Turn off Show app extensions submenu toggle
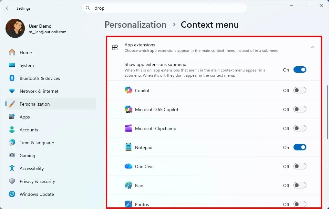329x209 pixels. [300, 70]
